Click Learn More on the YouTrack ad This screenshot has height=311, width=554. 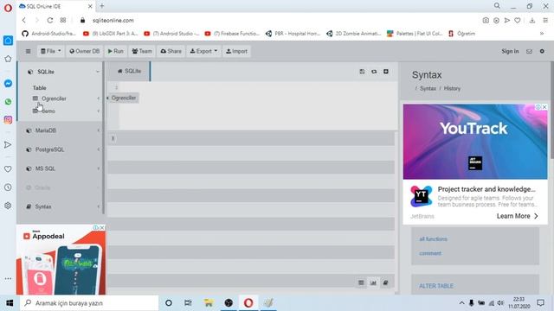click(518, 216)
